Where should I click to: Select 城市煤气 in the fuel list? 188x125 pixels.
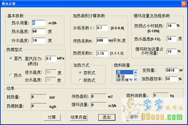tap(125, 80)
